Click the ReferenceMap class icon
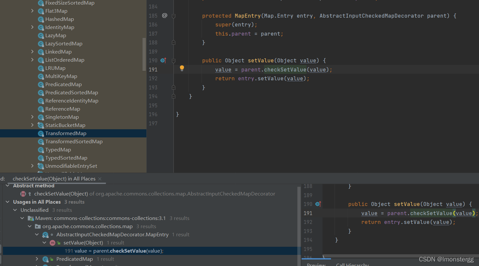The image size is (479, 266). [41, 109]
